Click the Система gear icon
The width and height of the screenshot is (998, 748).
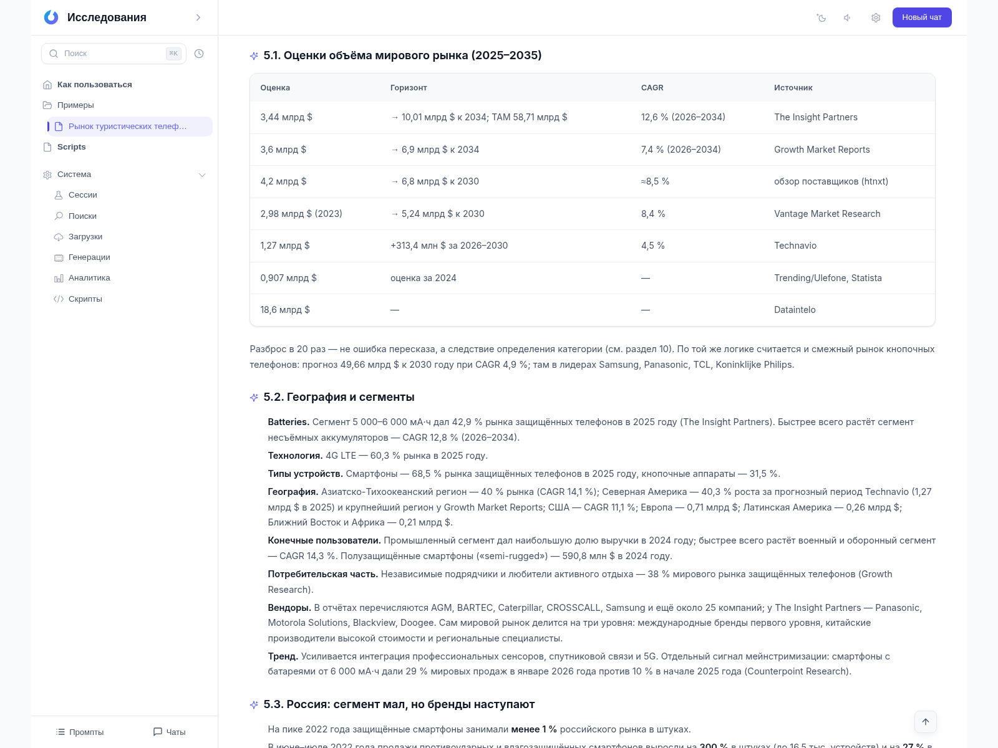(47, 175)
